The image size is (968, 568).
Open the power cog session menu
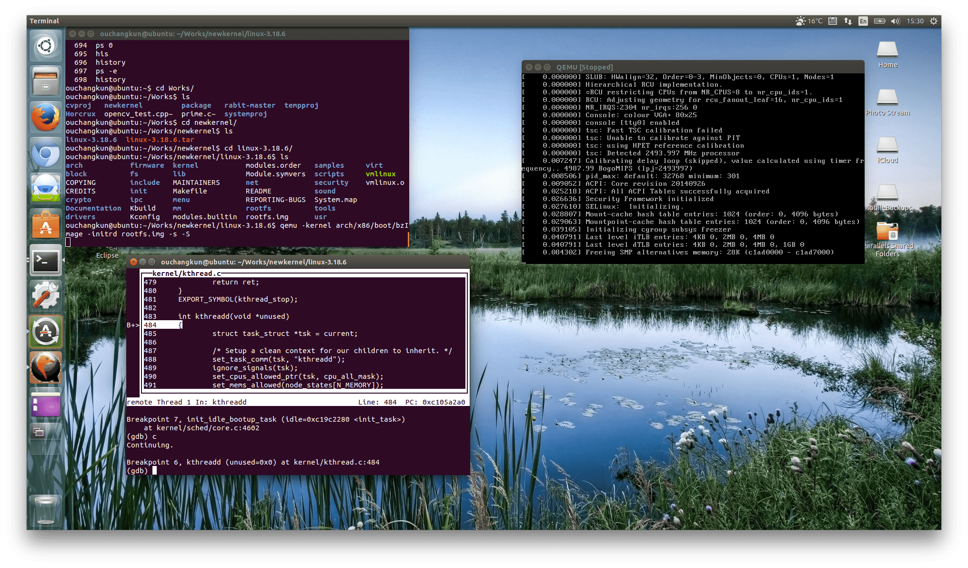[934, 21]
